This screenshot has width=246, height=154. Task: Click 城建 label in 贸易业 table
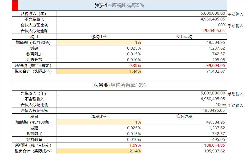coord(34,48)
